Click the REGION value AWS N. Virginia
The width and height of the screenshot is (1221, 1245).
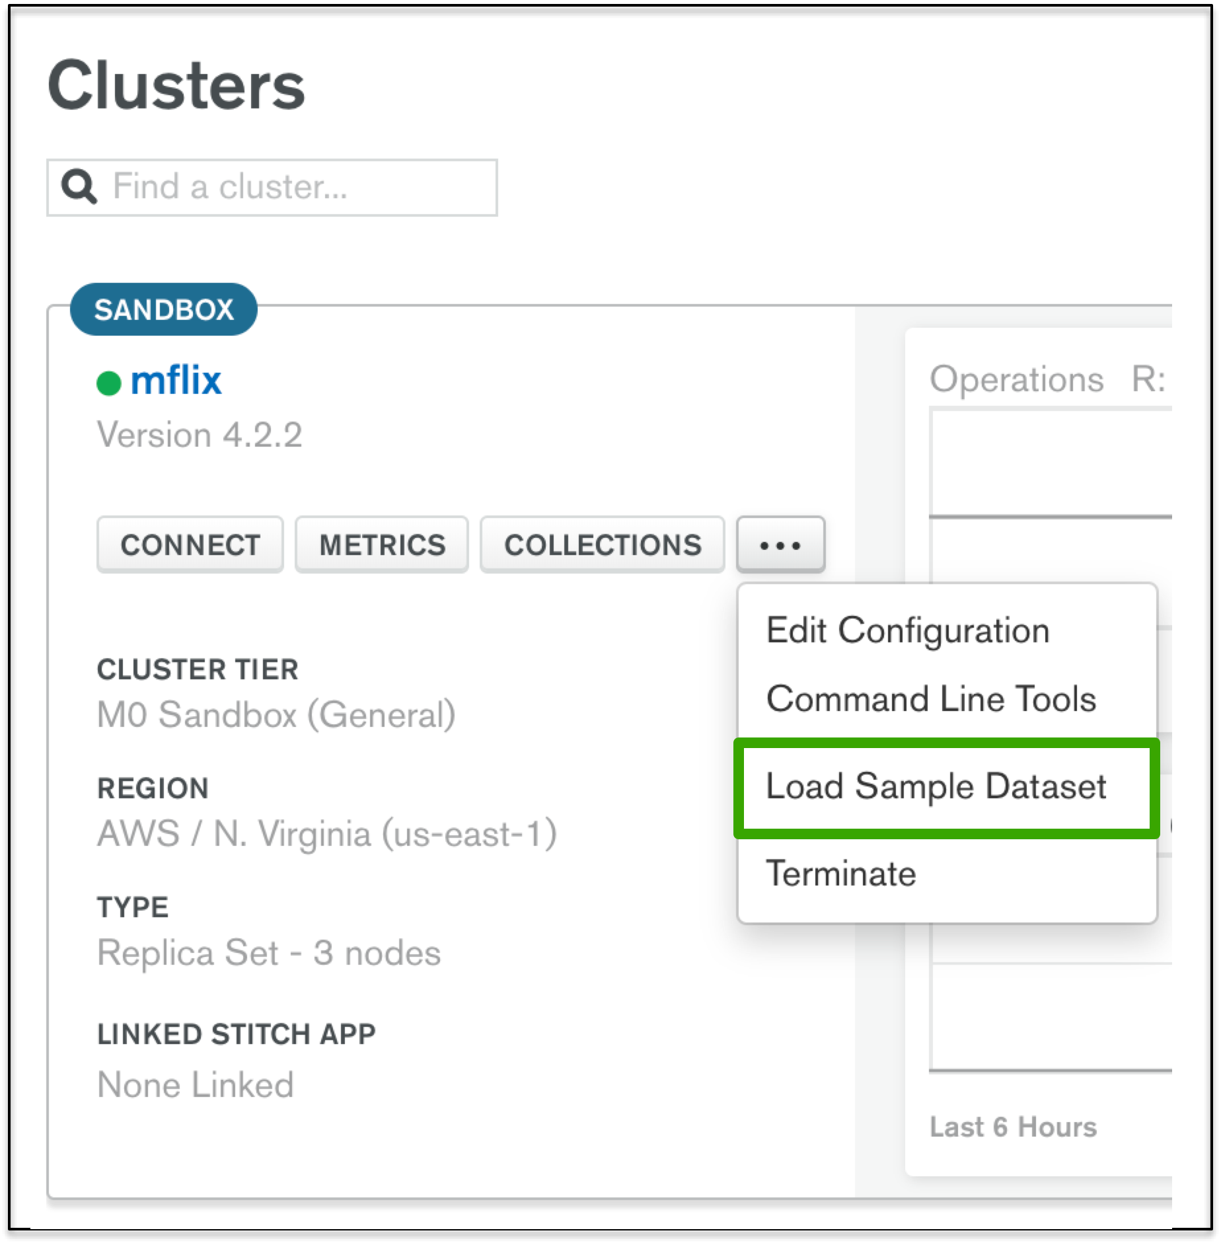[328, 834]
